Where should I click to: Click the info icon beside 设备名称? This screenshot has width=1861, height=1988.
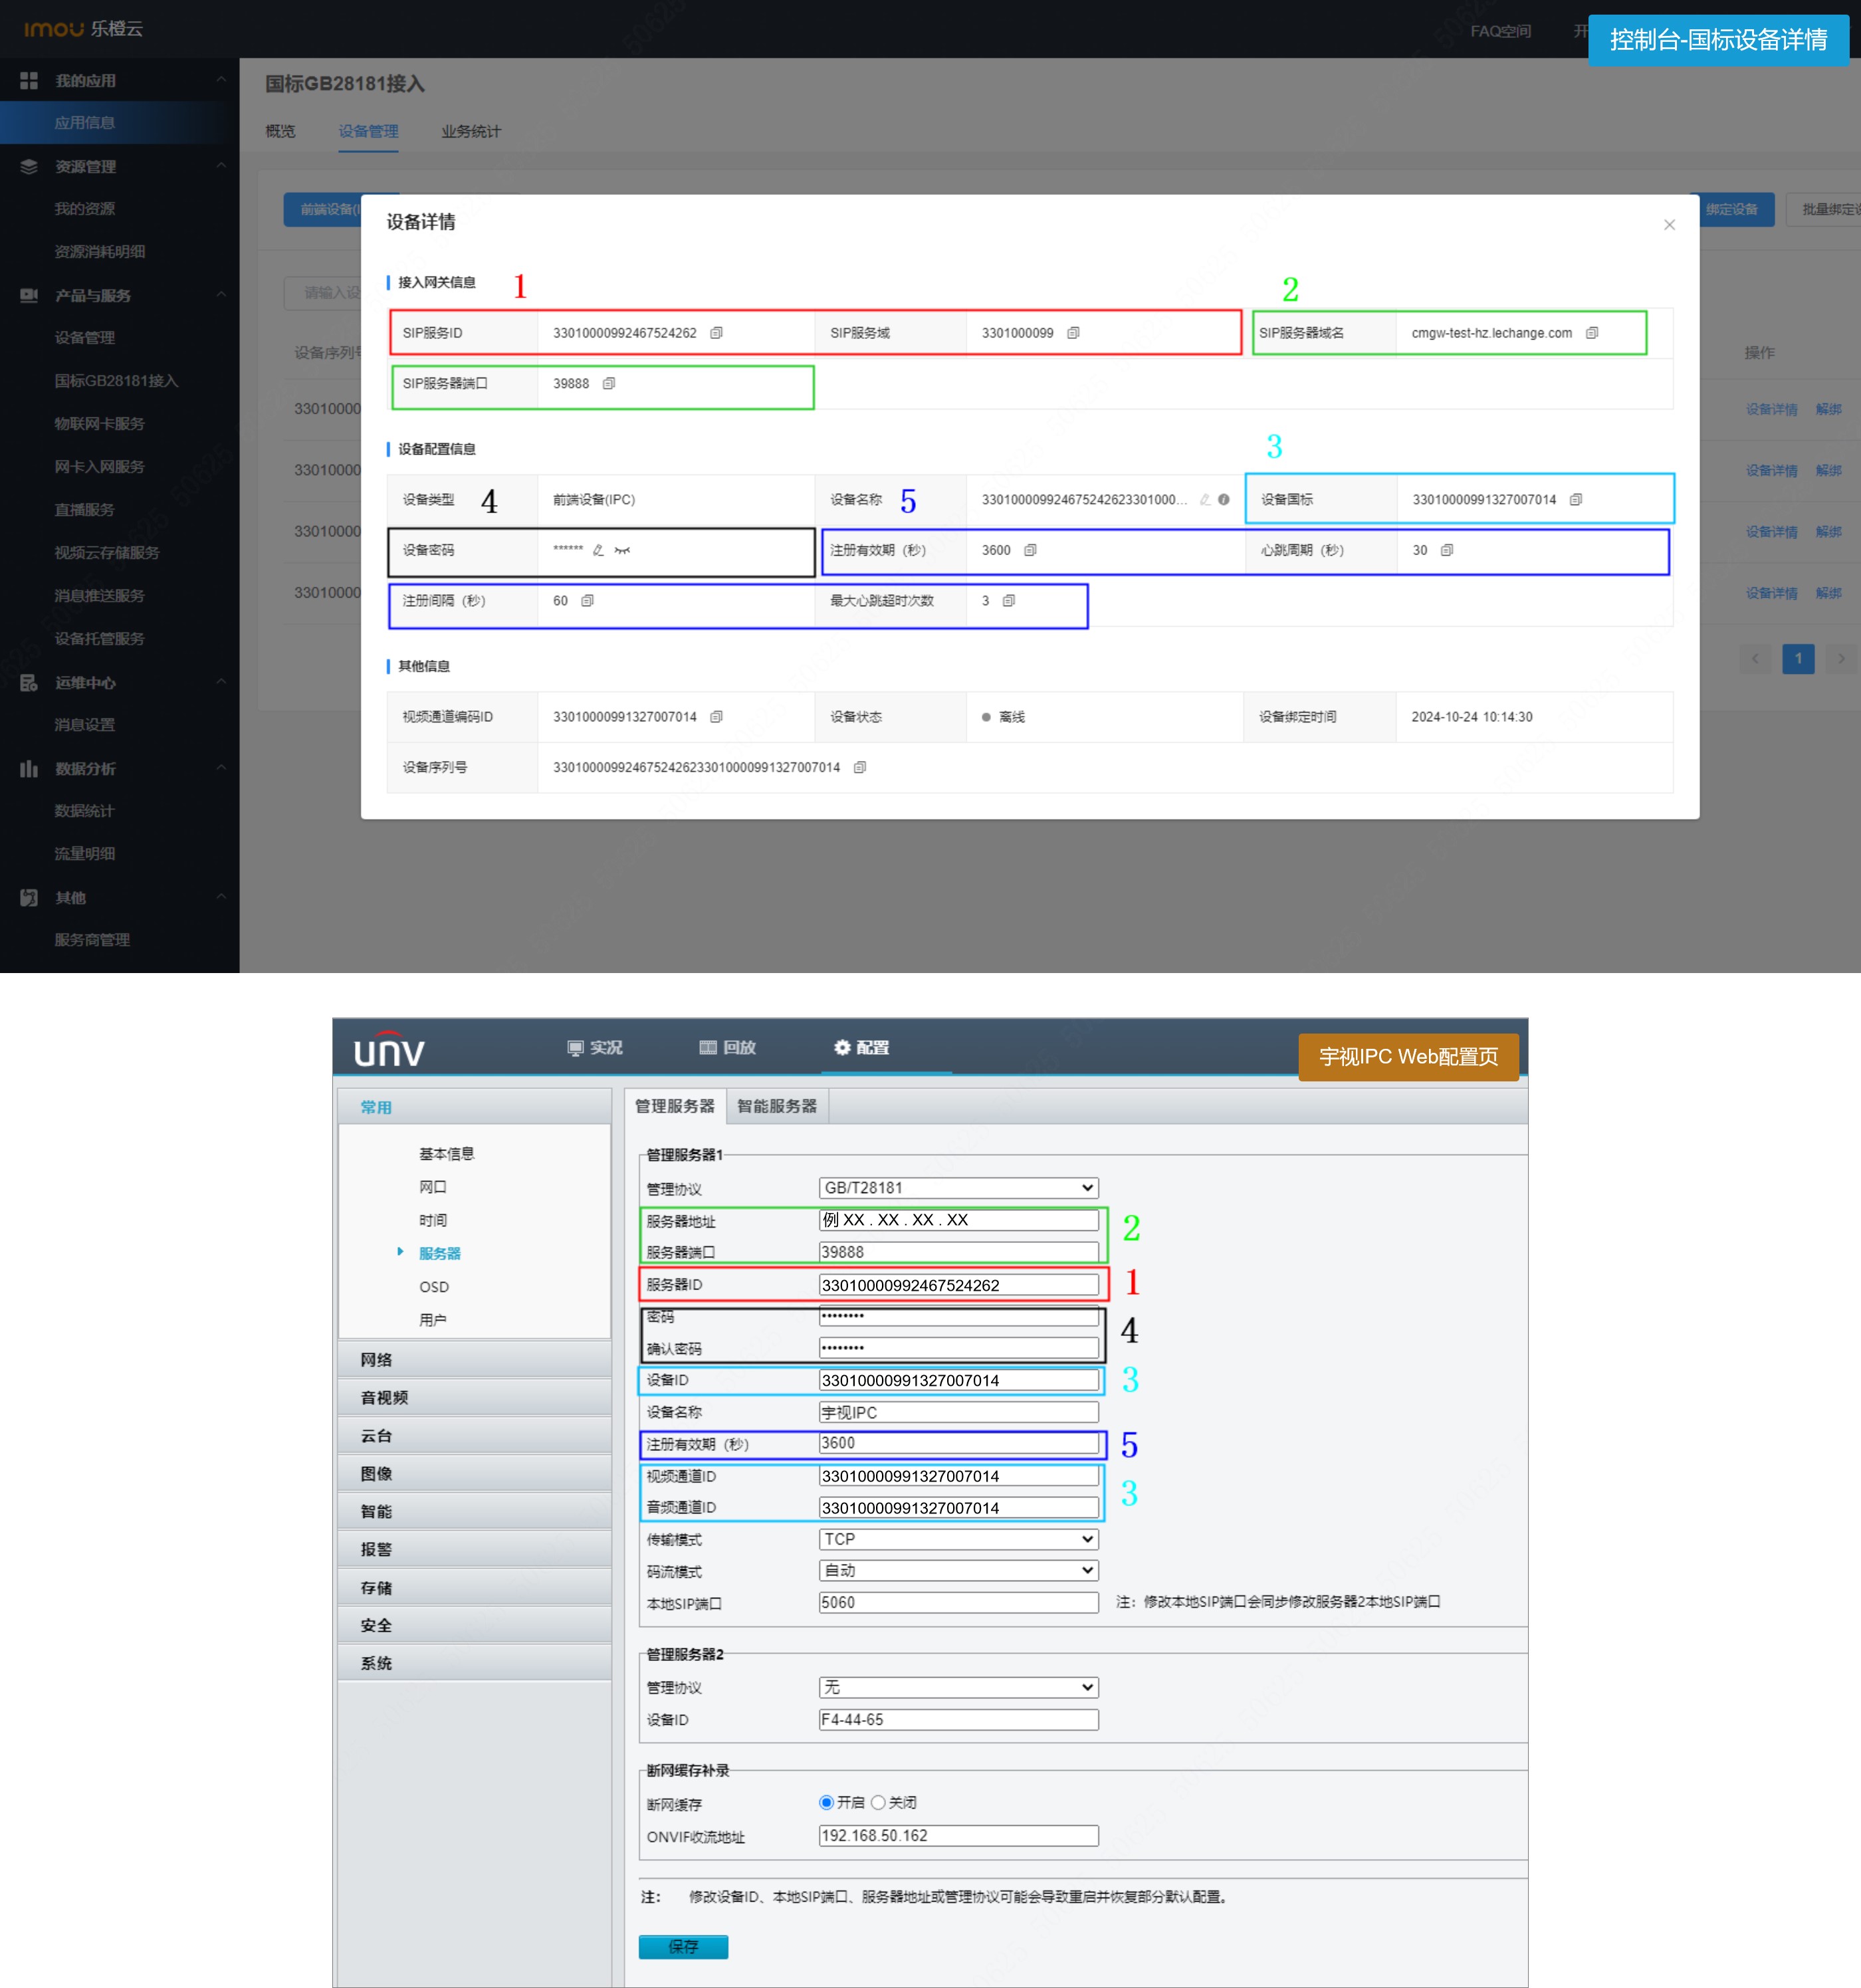[1224, 500]
